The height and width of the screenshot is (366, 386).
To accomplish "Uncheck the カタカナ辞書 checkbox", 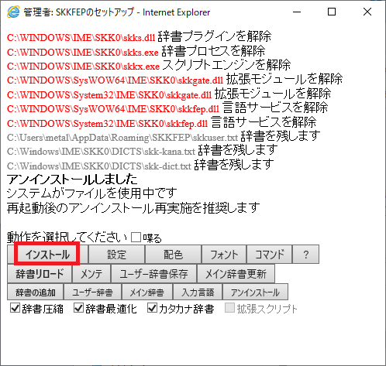I will point(152,308).
